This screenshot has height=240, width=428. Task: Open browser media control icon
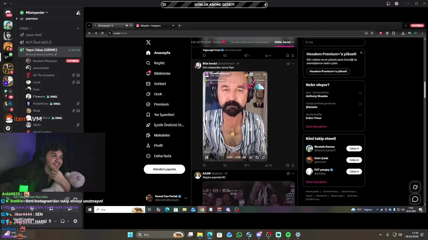click(410, 33)
